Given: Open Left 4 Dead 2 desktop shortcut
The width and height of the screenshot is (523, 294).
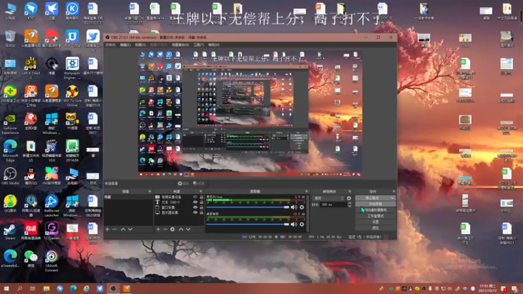Looking at the screenshot, I should pyautogui.click(x=31, y=69).
